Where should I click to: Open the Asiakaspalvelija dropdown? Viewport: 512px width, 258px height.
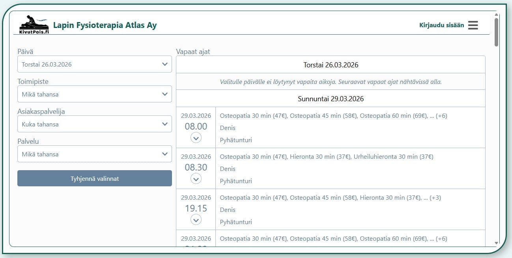click(95, 124)
